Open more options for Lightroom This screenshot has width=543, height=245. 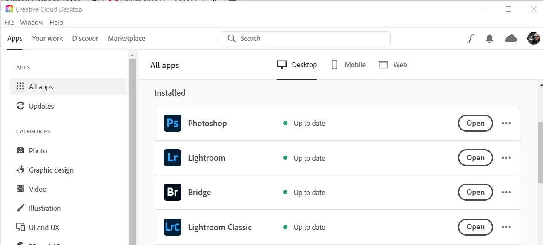(506, 158)
